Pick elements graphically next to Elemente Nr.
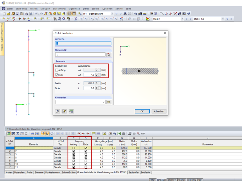 [x=109, y=55]
